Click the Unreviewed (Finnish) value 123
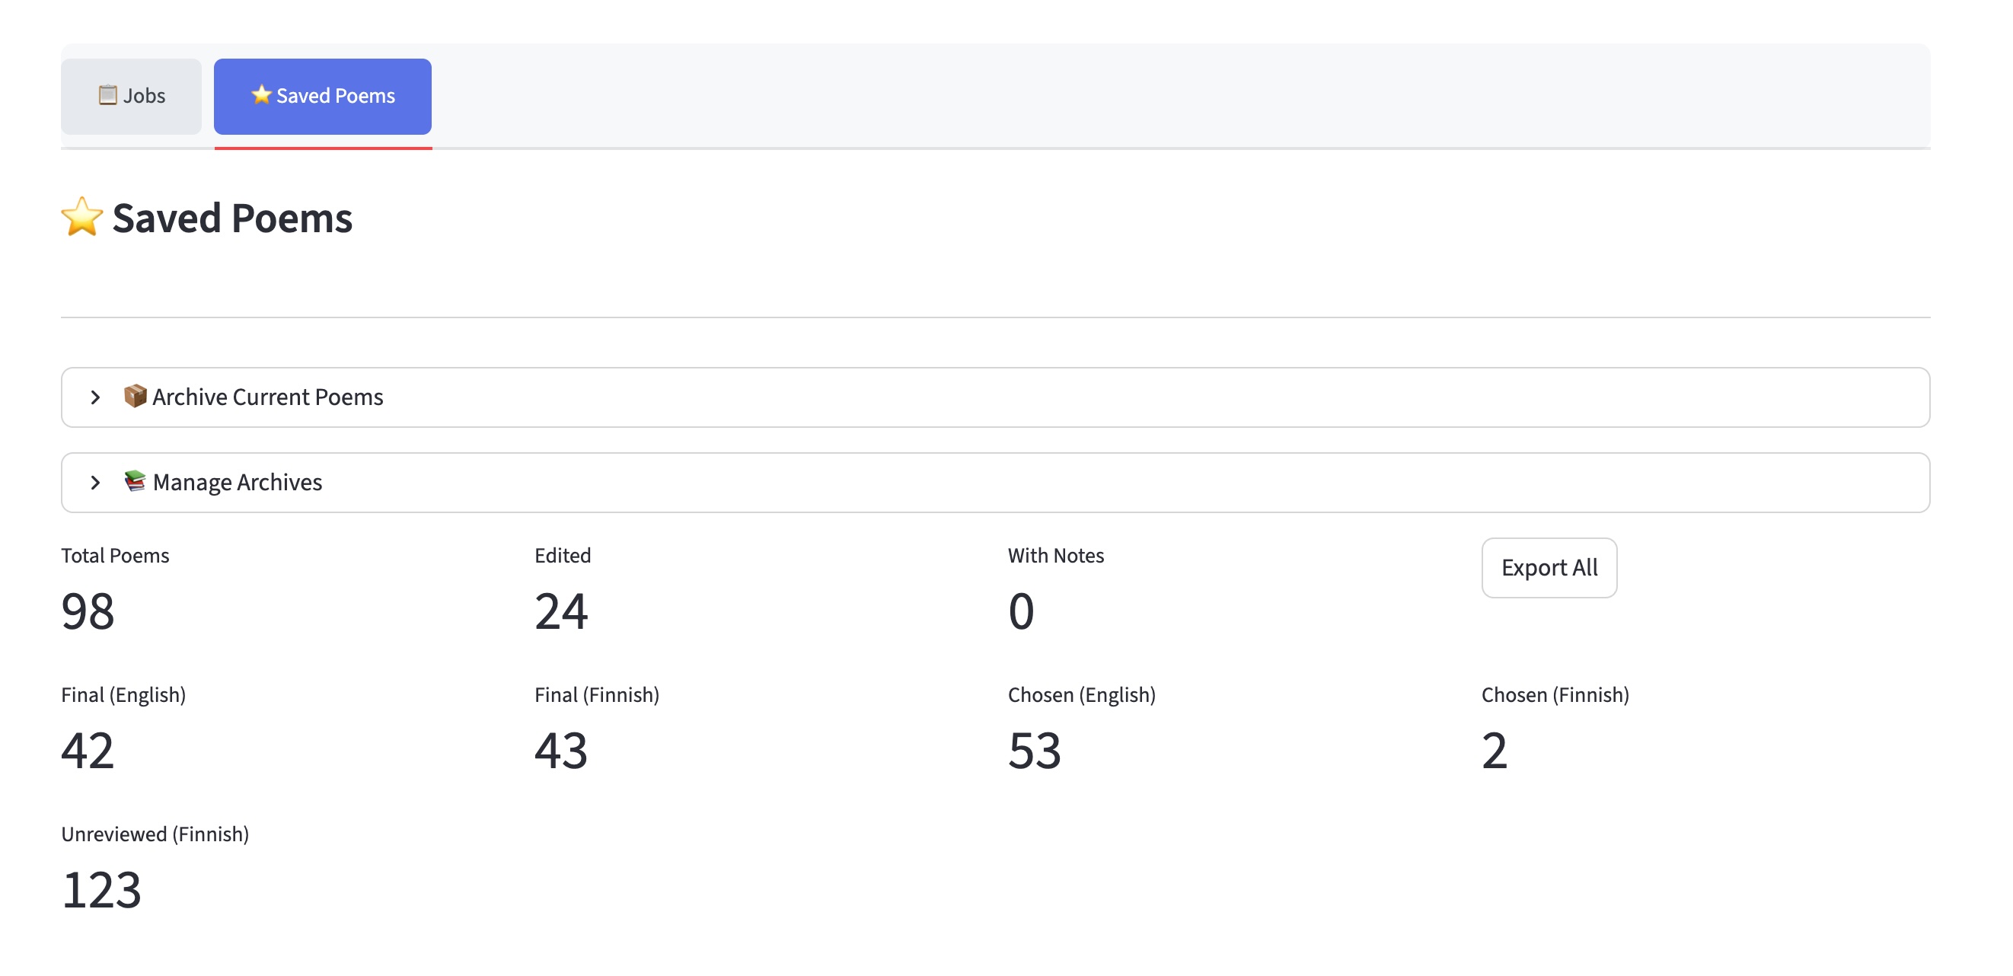 [x=101, y=889]
